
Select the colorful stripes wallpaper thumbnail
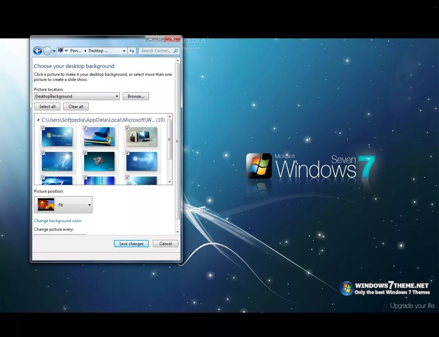click(x=99, y=137)
